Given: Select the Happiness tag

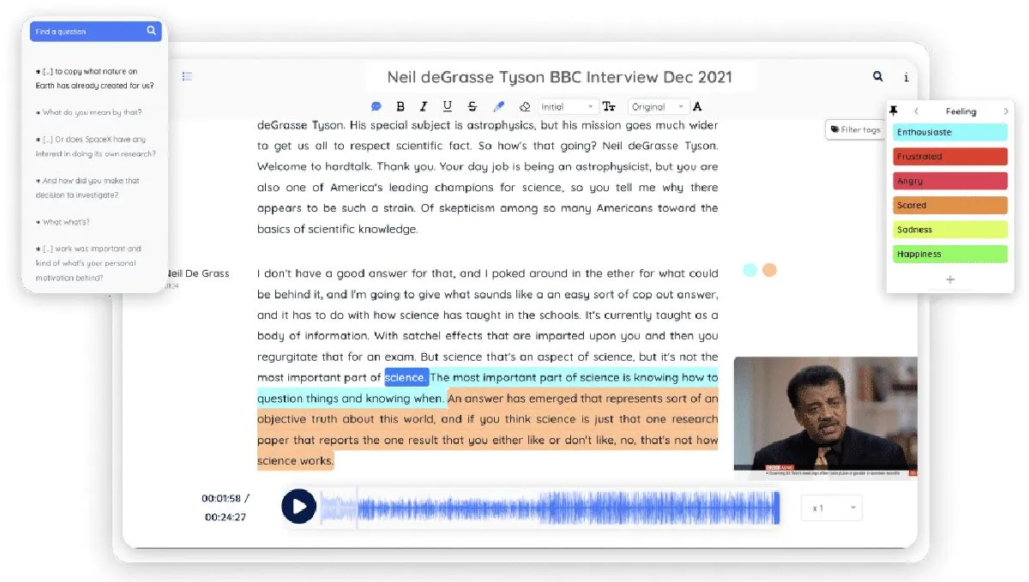Looking at the screenshot, I should tap(950, 254).
